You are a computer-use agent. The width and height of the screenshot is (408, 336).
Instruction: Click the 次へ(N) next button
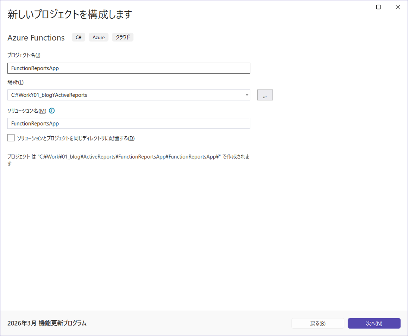click(x=374, y=323)
